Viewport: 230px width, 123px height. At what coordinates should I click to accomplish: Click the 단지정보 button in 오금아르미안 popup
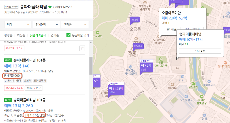coord(171,30)
